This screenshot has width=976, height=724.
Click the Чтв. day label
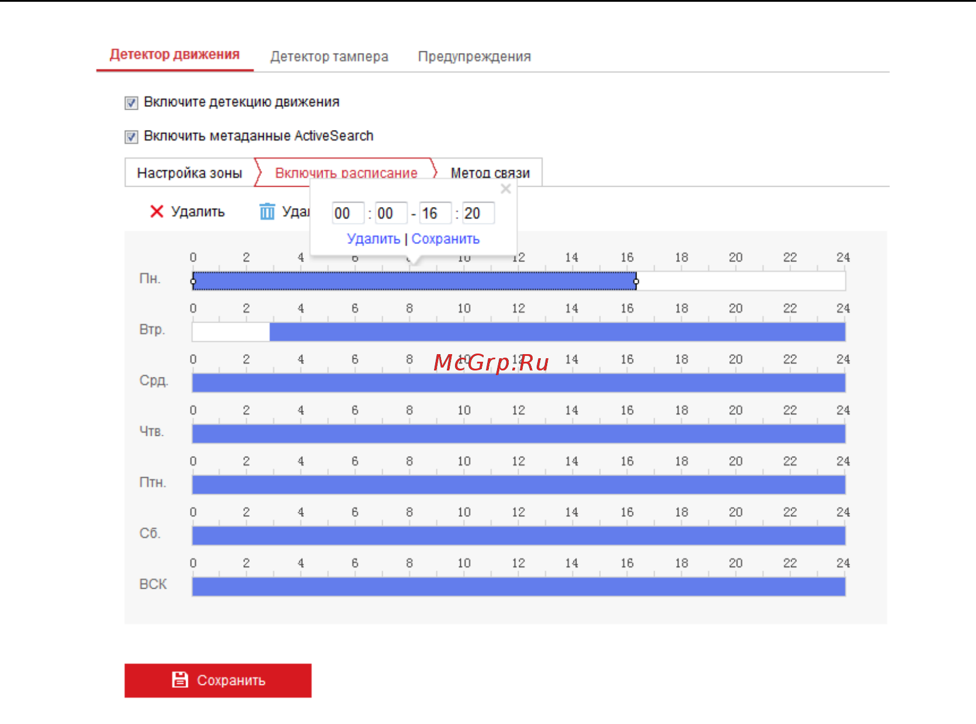pyautogui.click(x=151, y=432)
